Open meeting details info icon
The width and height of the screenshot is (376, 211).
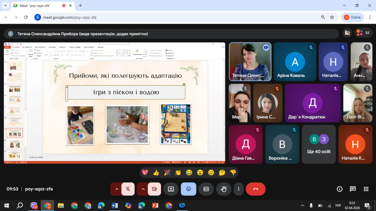pyautogui.click(x=339, y=189)
